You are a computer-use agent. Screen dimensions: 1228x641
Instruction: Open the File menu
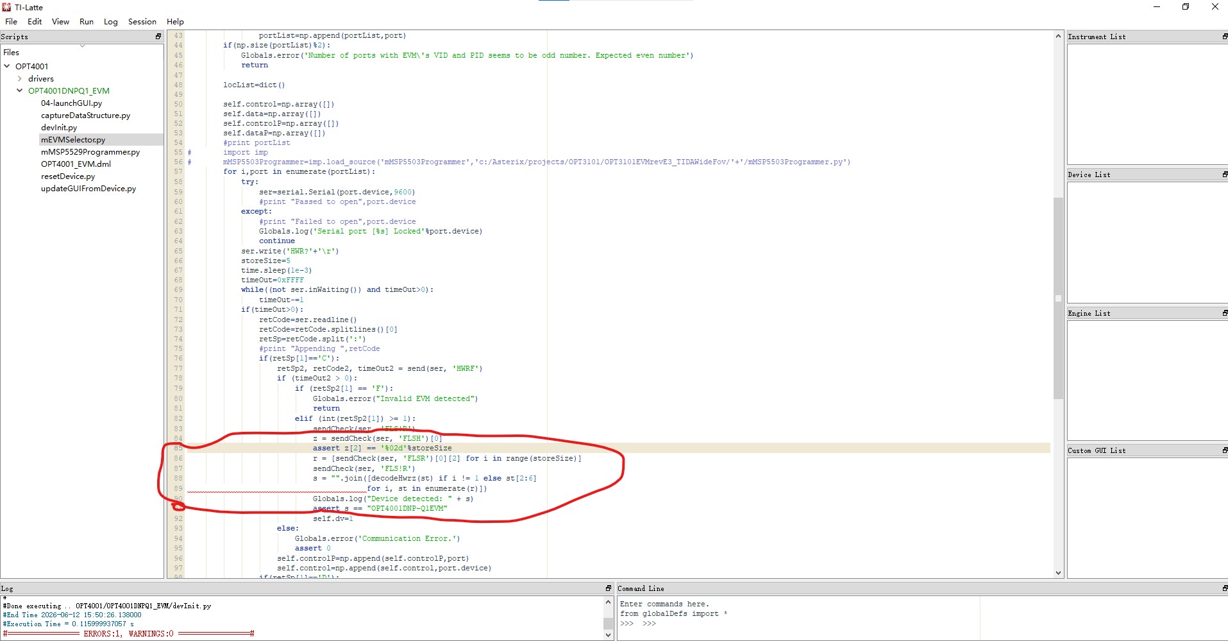tap(11, 21)
